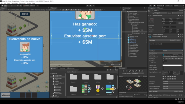Toggle Auto Size checkbox
The height and width of the screenshot is (104, 185).
[163, 63]
